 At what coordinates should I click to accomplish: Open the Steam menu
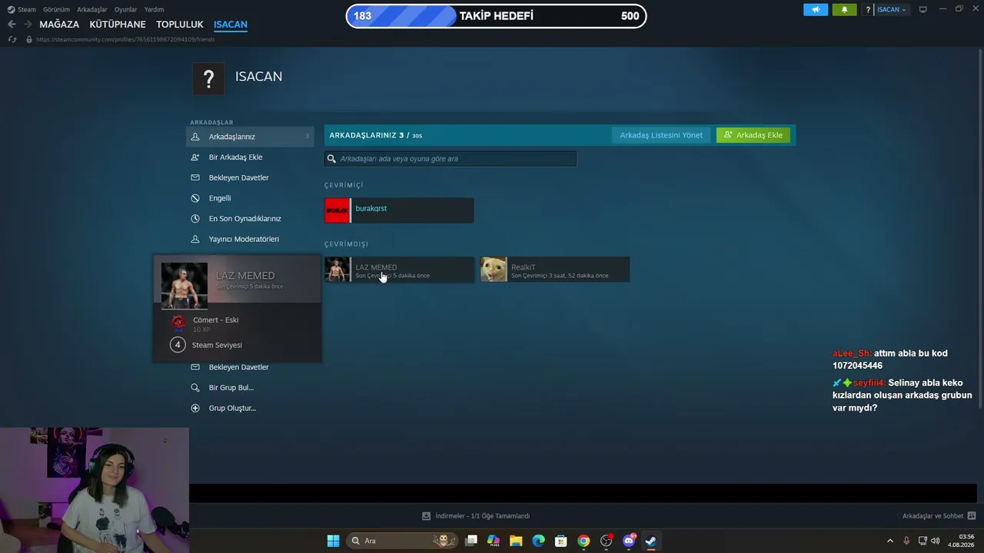pos(27,10)
